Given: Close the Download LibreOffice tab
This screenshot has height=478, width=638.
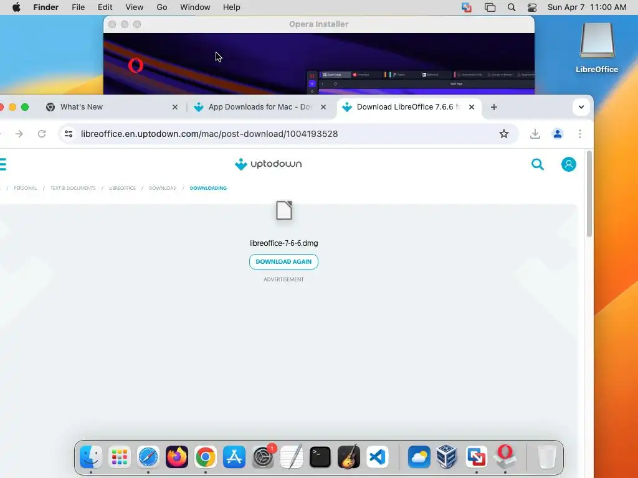Looking at the screenshot, I should [472, 107].
